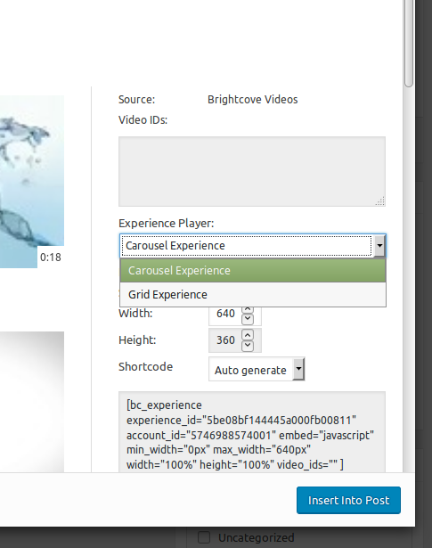Viewport: 432px width, 548px height.
Task: Toggle the Uncategorized checkbox
Action: [x=204, y=537]
